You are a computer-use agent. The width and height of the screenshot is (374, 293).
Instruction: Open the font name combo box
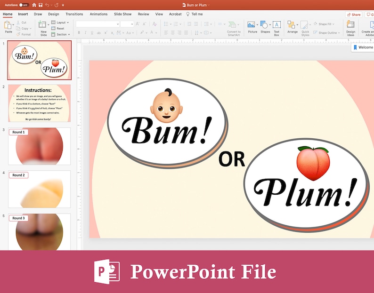pos(98,24)
